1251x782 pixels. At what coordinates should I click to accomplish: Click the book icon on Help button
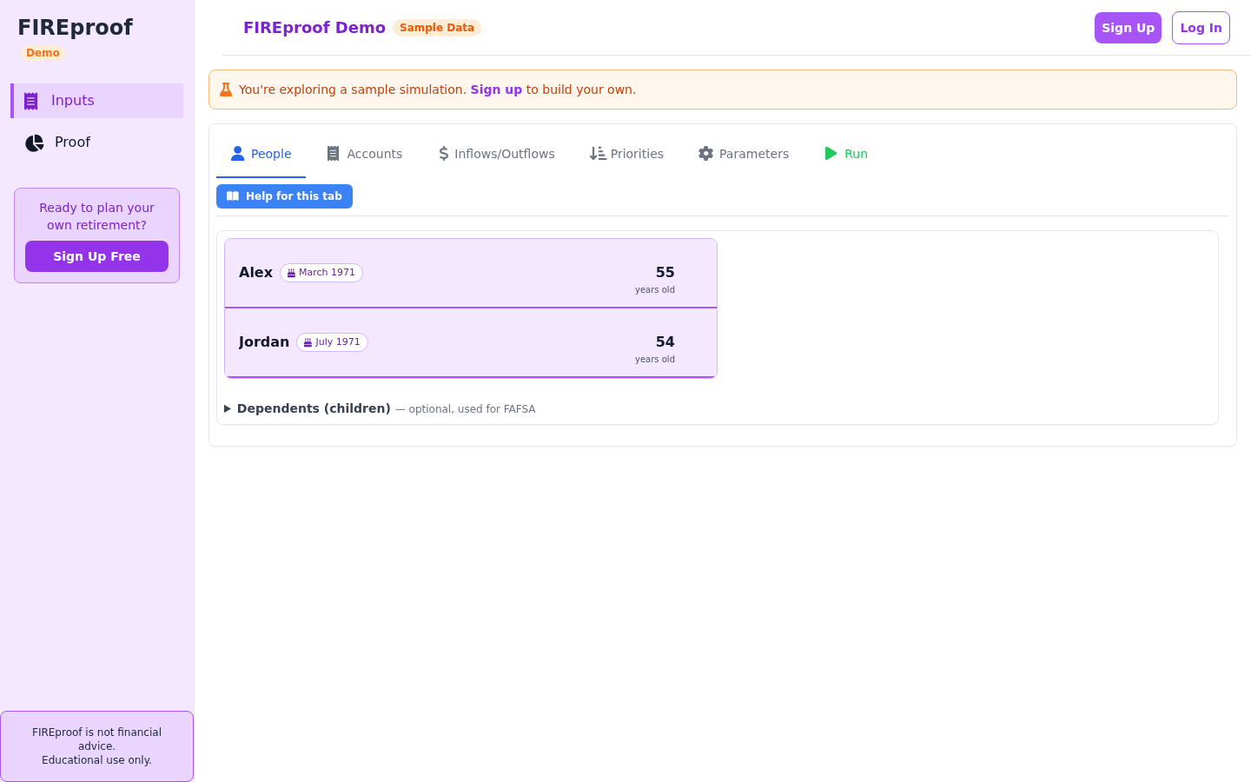coord(233,196)
